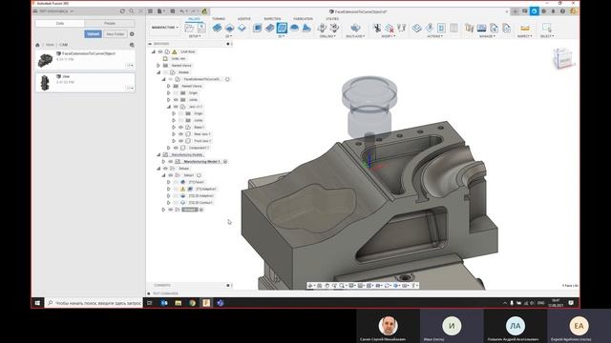This screenshot has width=611, height=343.
Task: Switch to the MILLING tab
Action: pyautogui.click(x=194, y=19)
